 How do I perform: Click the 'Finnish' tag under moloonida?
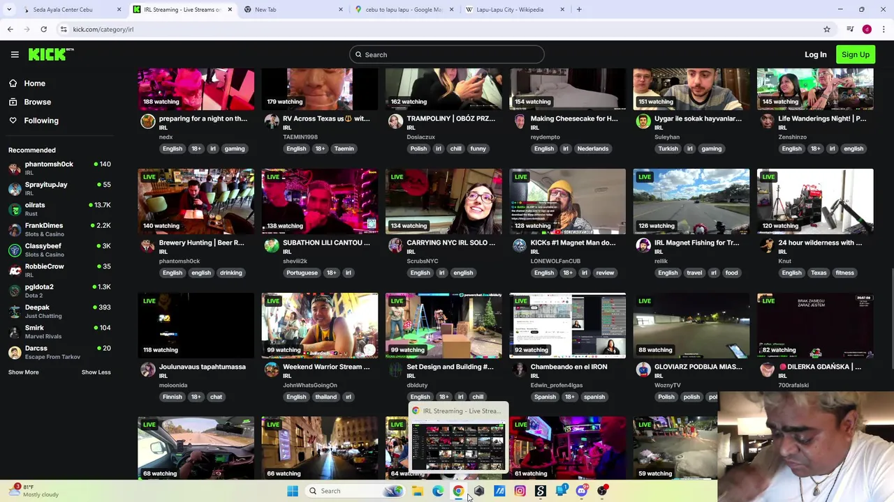pos(172,397)
